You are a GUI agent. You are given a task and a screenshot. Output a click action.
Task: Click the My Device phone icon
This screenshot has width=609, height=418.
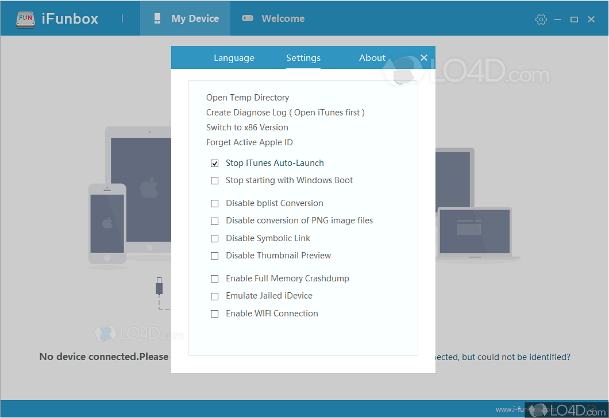click(157, 18)
